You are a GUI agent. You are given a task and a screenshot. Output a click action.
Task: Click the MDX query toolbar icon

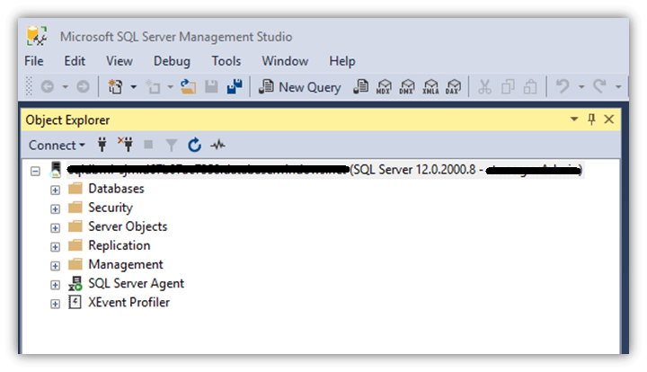pos(384,87)
